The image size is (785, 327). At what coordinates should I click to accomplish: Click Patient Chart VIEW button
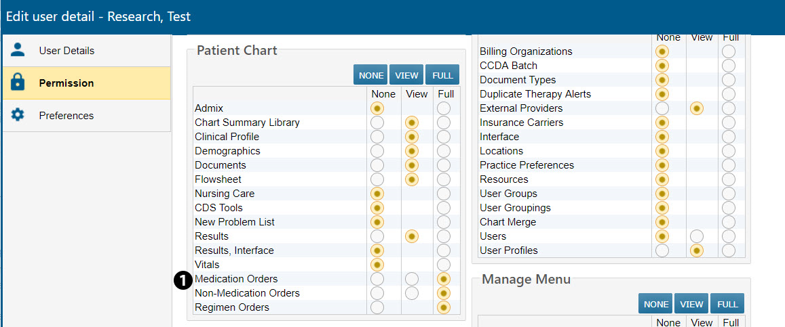406,75
